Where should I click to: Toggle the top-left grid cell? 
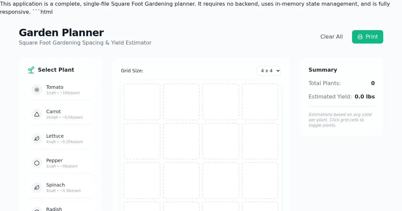pyautogui.click(x=142, y=102)
